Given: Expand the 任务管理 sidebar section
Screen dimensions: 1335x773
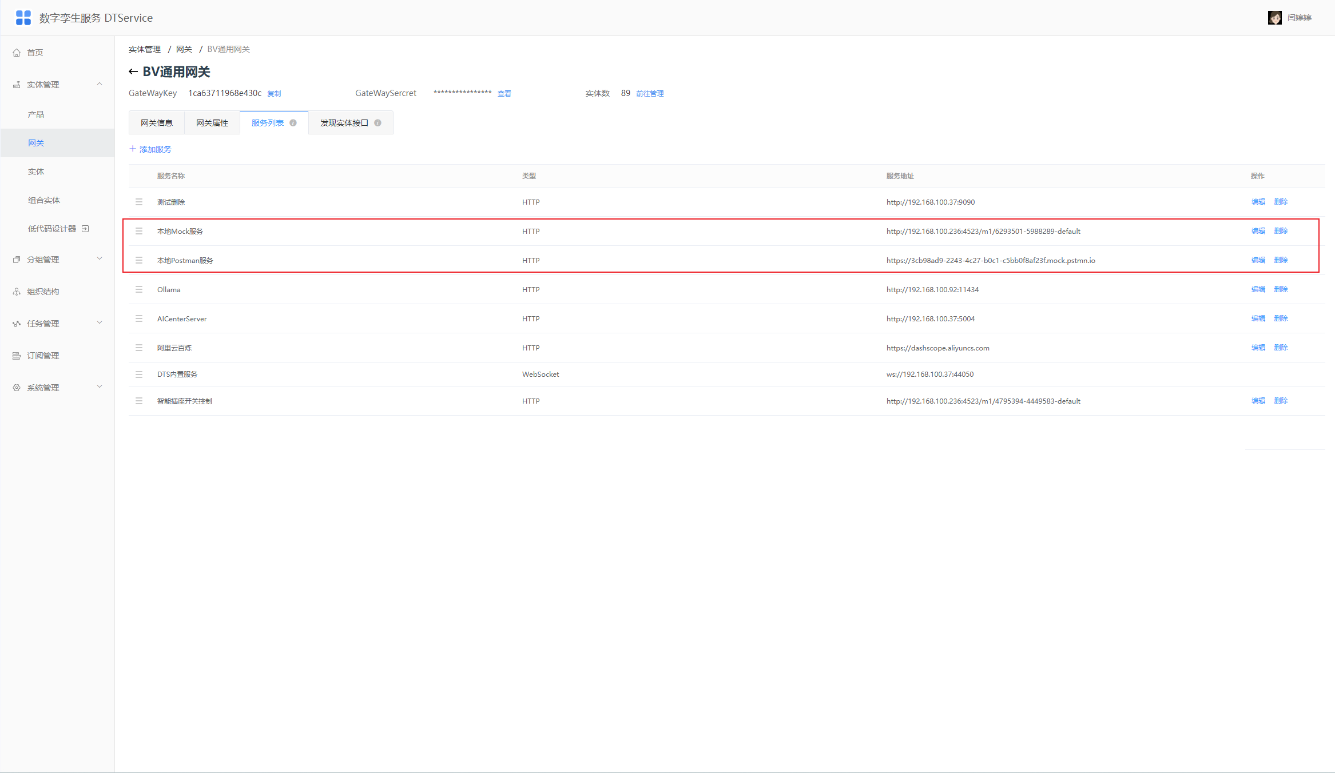Looking at the screenshot, I should coord(100,323).
